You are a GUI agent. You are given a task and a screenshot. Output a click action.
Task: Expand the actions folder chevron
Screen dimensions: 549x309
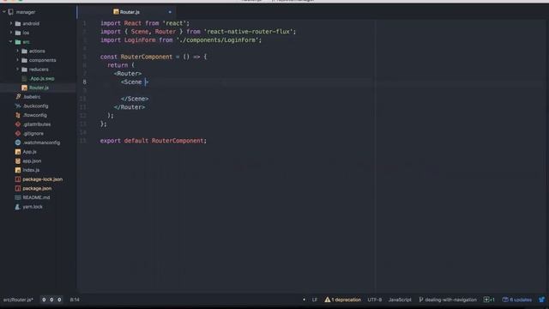pos(17,51)
